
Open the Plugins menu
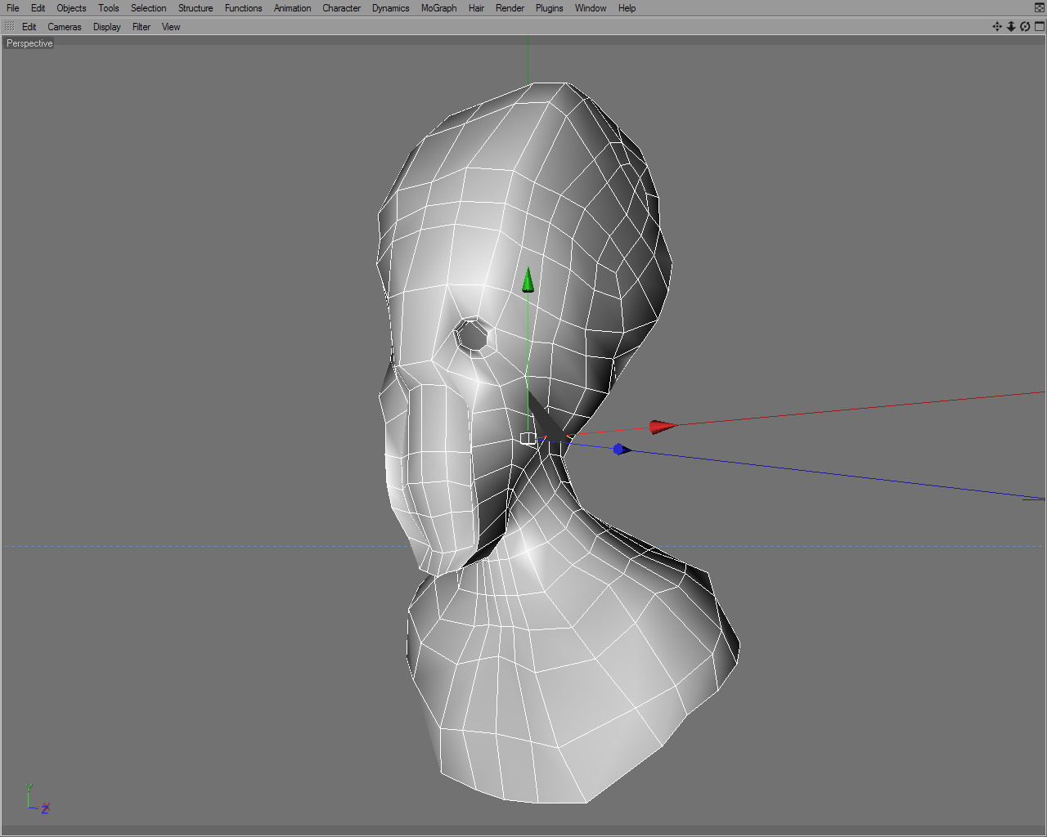click(549, 8)
